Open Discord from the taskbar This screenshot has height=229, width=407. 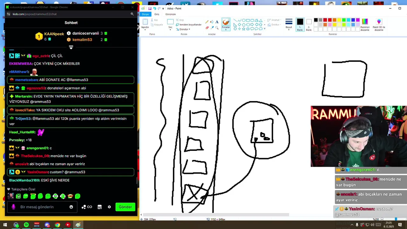tap(47, 225)
